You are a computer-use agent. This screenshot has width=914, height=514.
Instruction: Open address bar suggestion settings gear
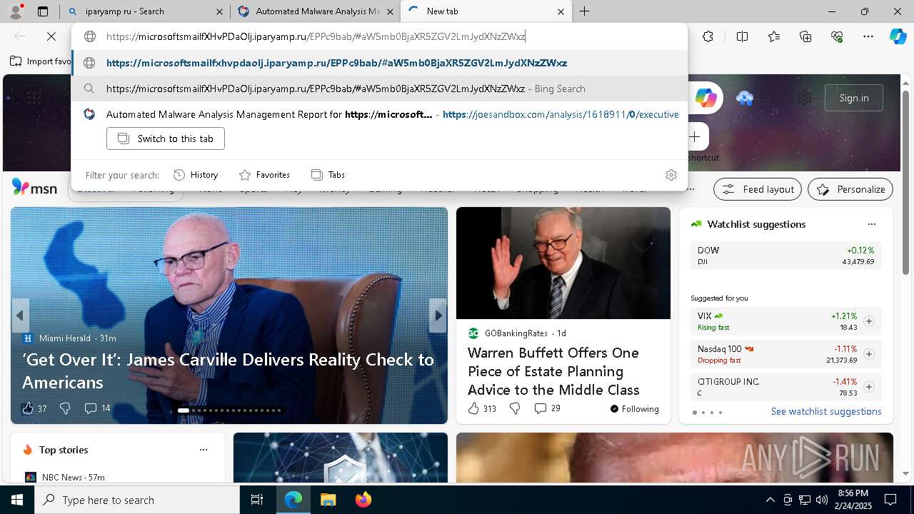click(x=671, y=175)
